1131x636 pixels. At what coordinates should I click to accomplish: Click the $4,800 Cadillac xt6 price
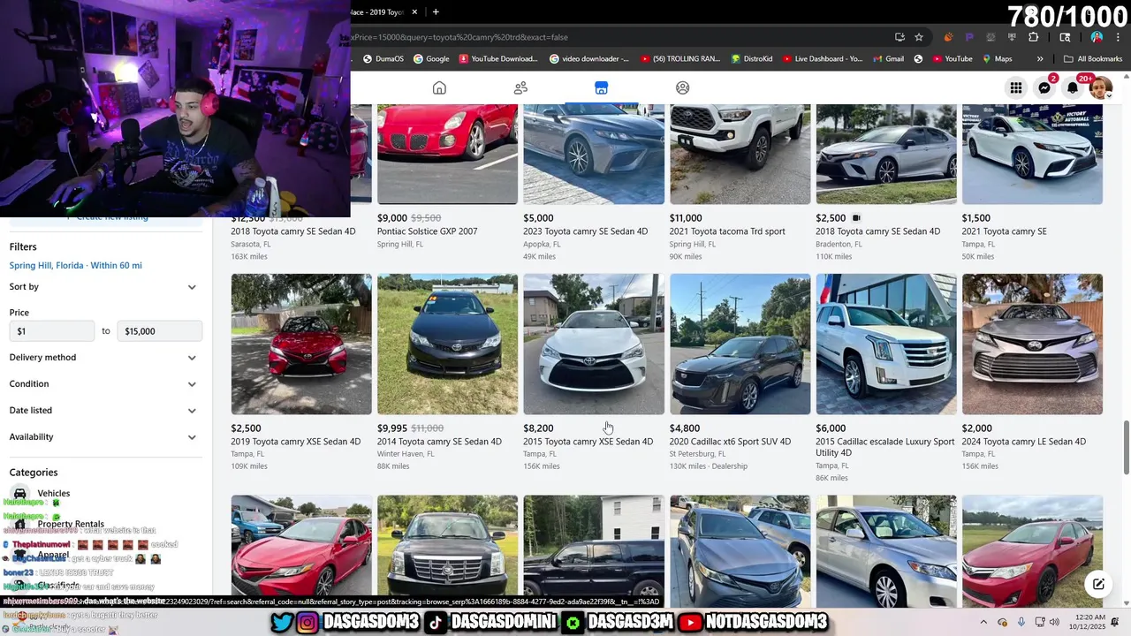[x=685, y=428]
